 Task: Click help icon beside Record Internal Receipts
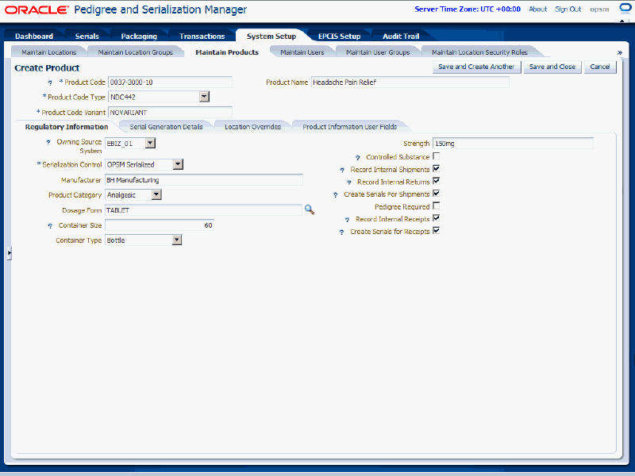click(x=347, y=220)
